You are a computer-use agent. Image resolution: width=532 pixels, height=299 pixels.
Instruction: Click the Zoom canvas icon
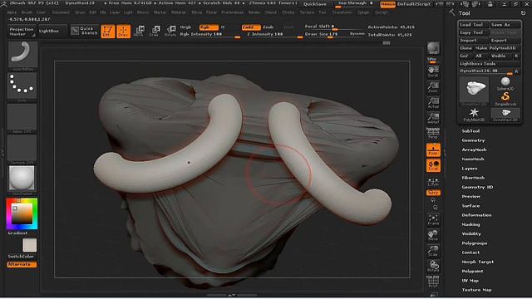point(433,87)
